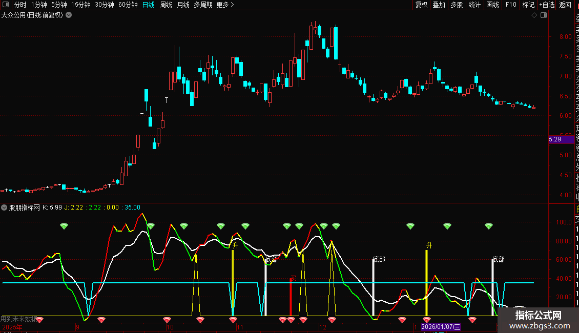Click the diamond icon above the price axis
579x333 pixels.
[x=534, y=15]
